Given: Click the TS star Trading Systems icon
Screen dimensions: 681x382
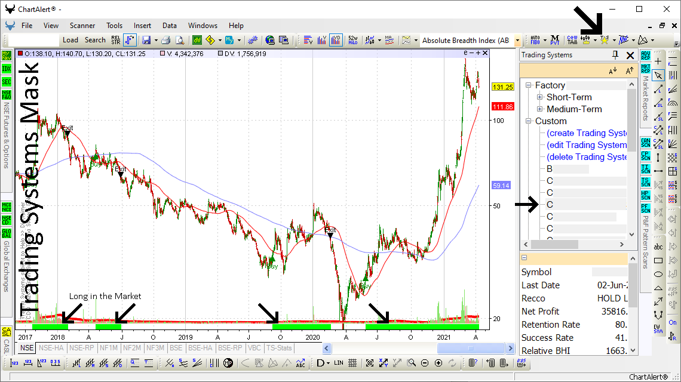Looking at the screenshot, I should [x=605, y=41].
